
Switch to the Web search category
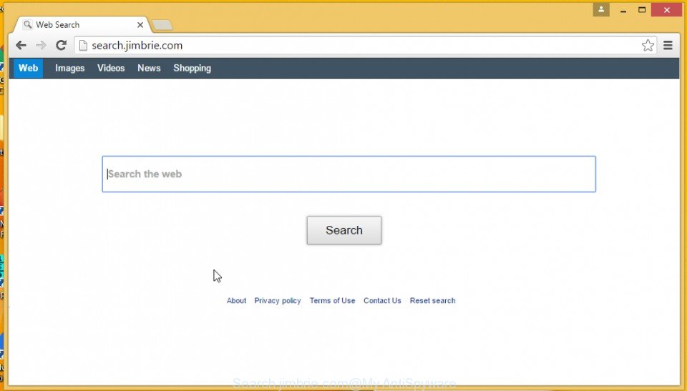(x=28, y=68)
